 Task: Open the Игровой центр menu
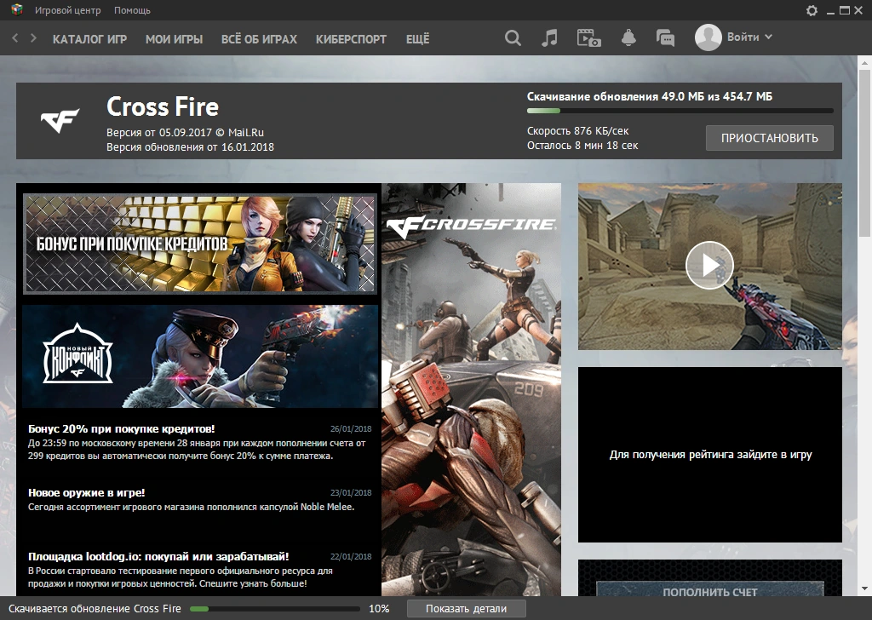click(67, 10)
